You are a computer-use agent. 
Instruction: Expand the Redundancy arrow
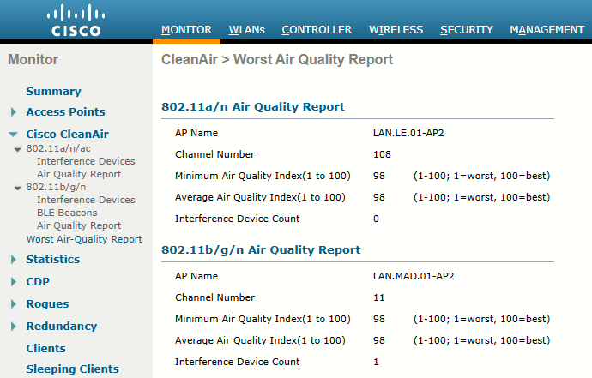(14, 327)
